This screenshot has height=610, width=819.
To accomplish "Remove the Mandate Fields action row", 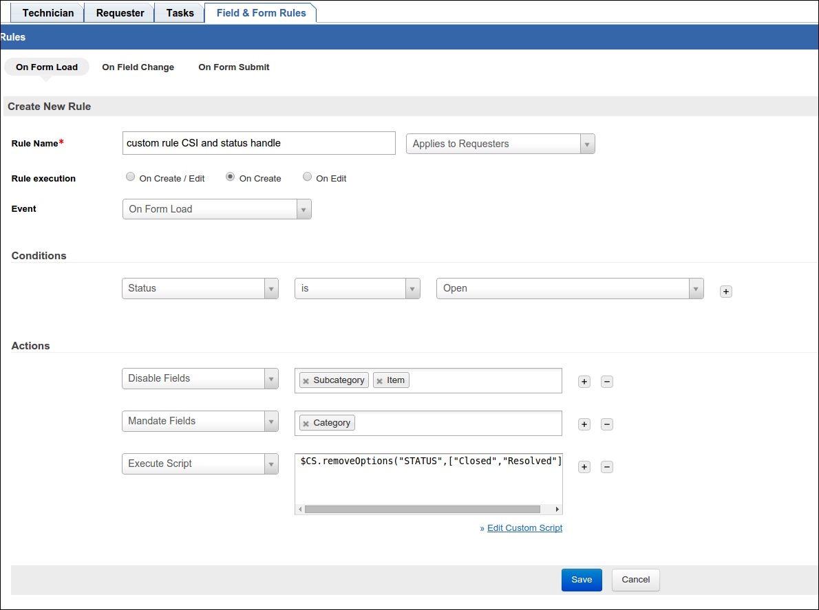I will 607,424.
